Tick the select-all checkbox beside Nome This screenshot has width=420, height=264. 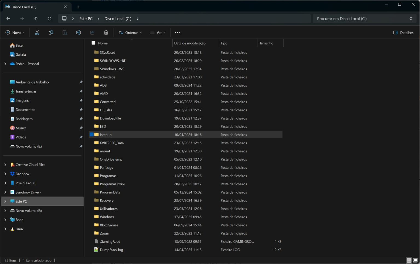pyautogui.click(x=94, y=43)
